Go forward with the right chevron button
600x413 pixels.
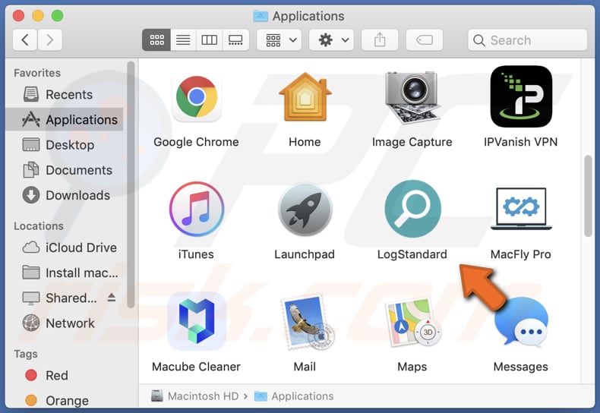49,39
